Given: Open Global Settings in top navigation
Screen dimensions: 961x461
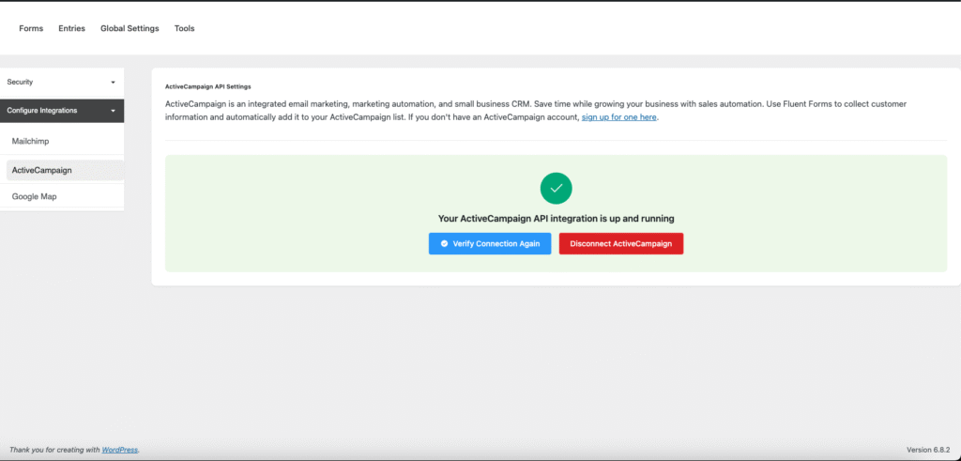Looking at the screenshot, I should coord(130,28).
